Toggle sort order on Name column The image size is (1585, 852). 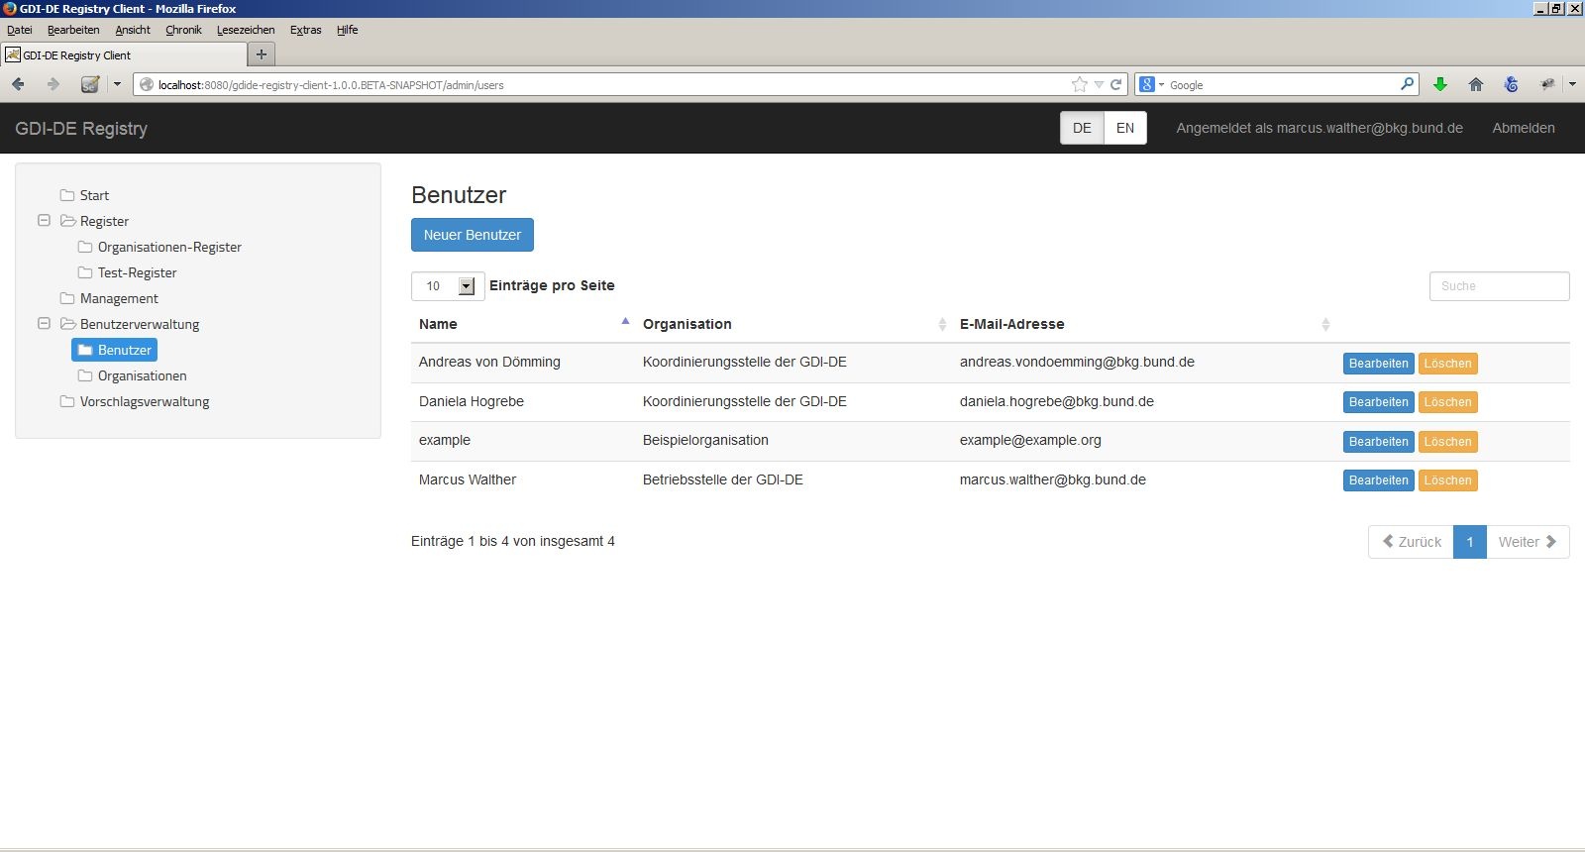click(x=625, y=322)
